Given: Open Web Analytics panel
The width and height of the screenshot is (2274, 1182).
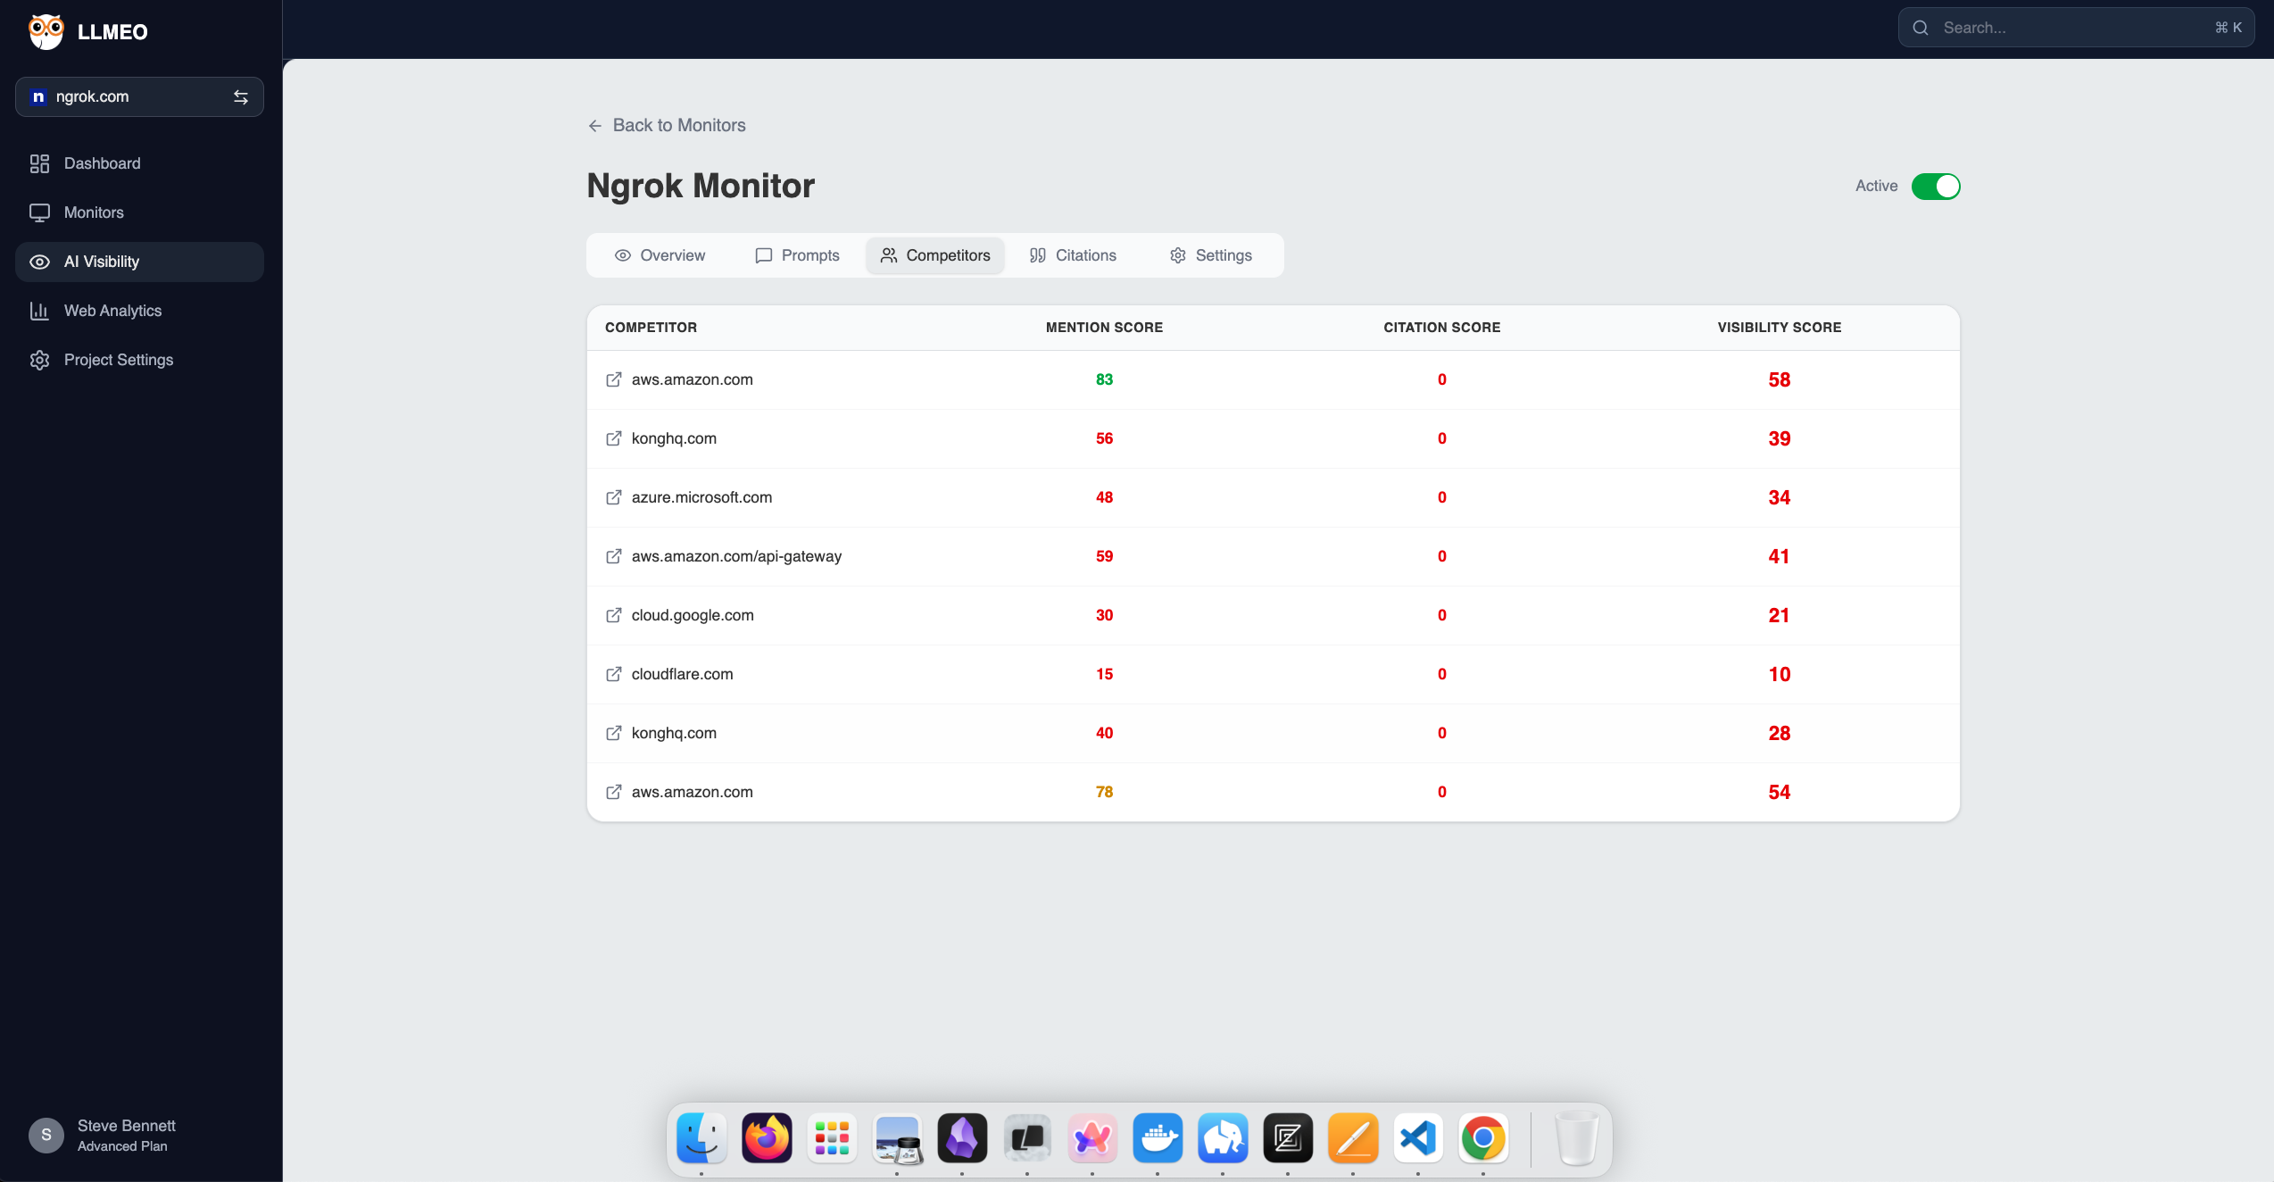Looking at the screenshot, I should tap(112, 310).
